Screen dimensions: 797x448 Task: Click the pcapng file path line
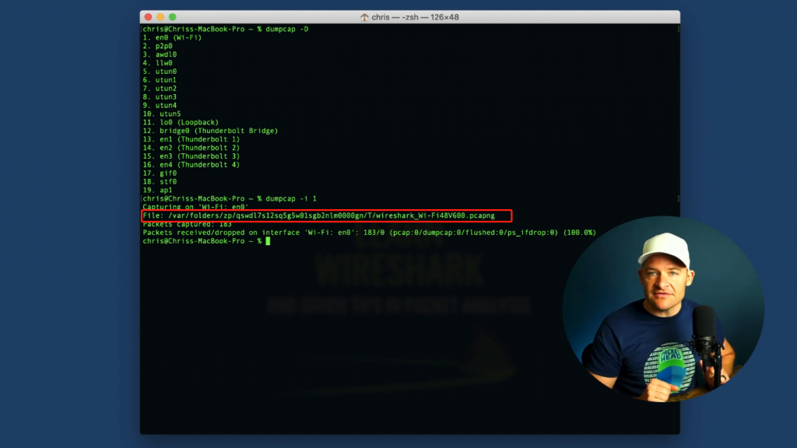click(x=318, y=215)
